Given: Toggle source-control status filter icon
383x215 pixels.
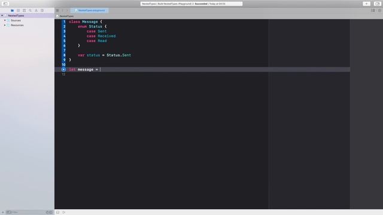Looking at the screenshot, I should [51, 213].
